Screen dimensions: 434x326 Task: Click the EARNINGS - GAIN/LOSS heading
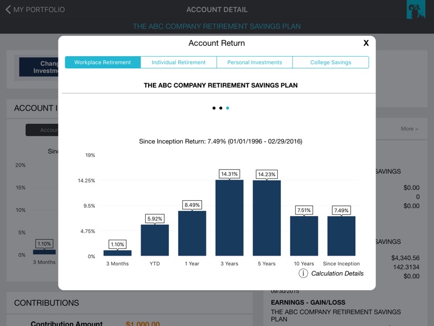coord(308,302)
